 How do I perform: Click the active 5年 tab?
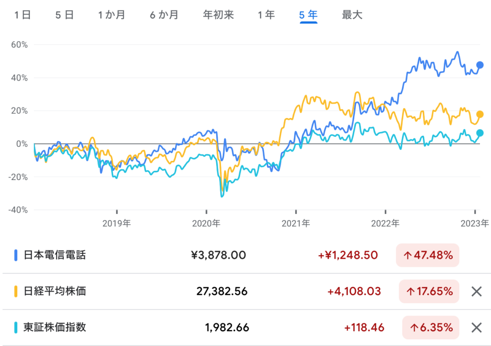click(308, 15)
